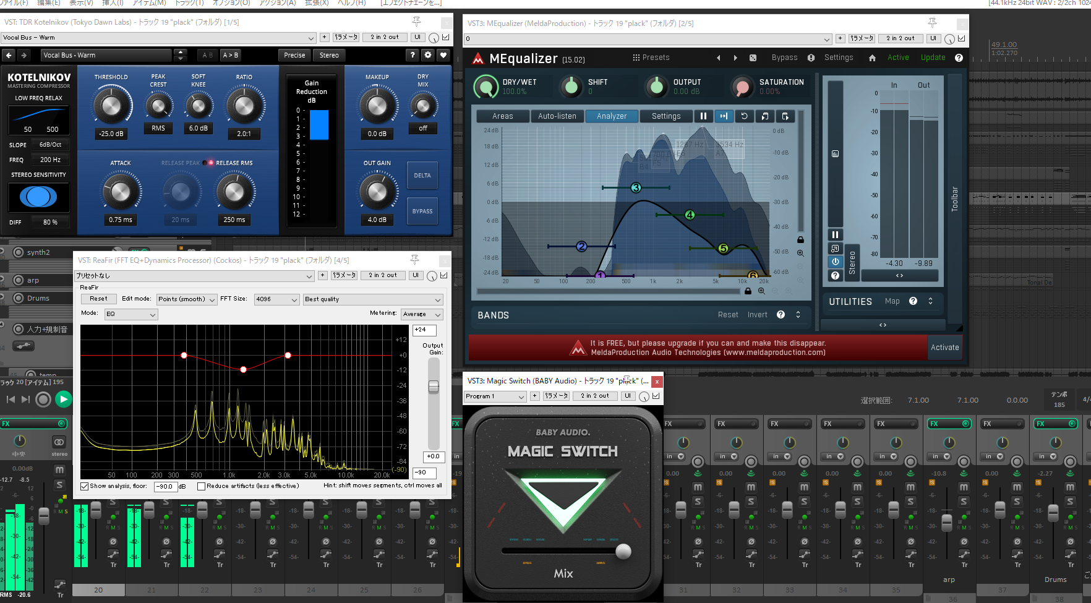
Task: Open the Metering Average dropdown
Action: tap(421, 314)
